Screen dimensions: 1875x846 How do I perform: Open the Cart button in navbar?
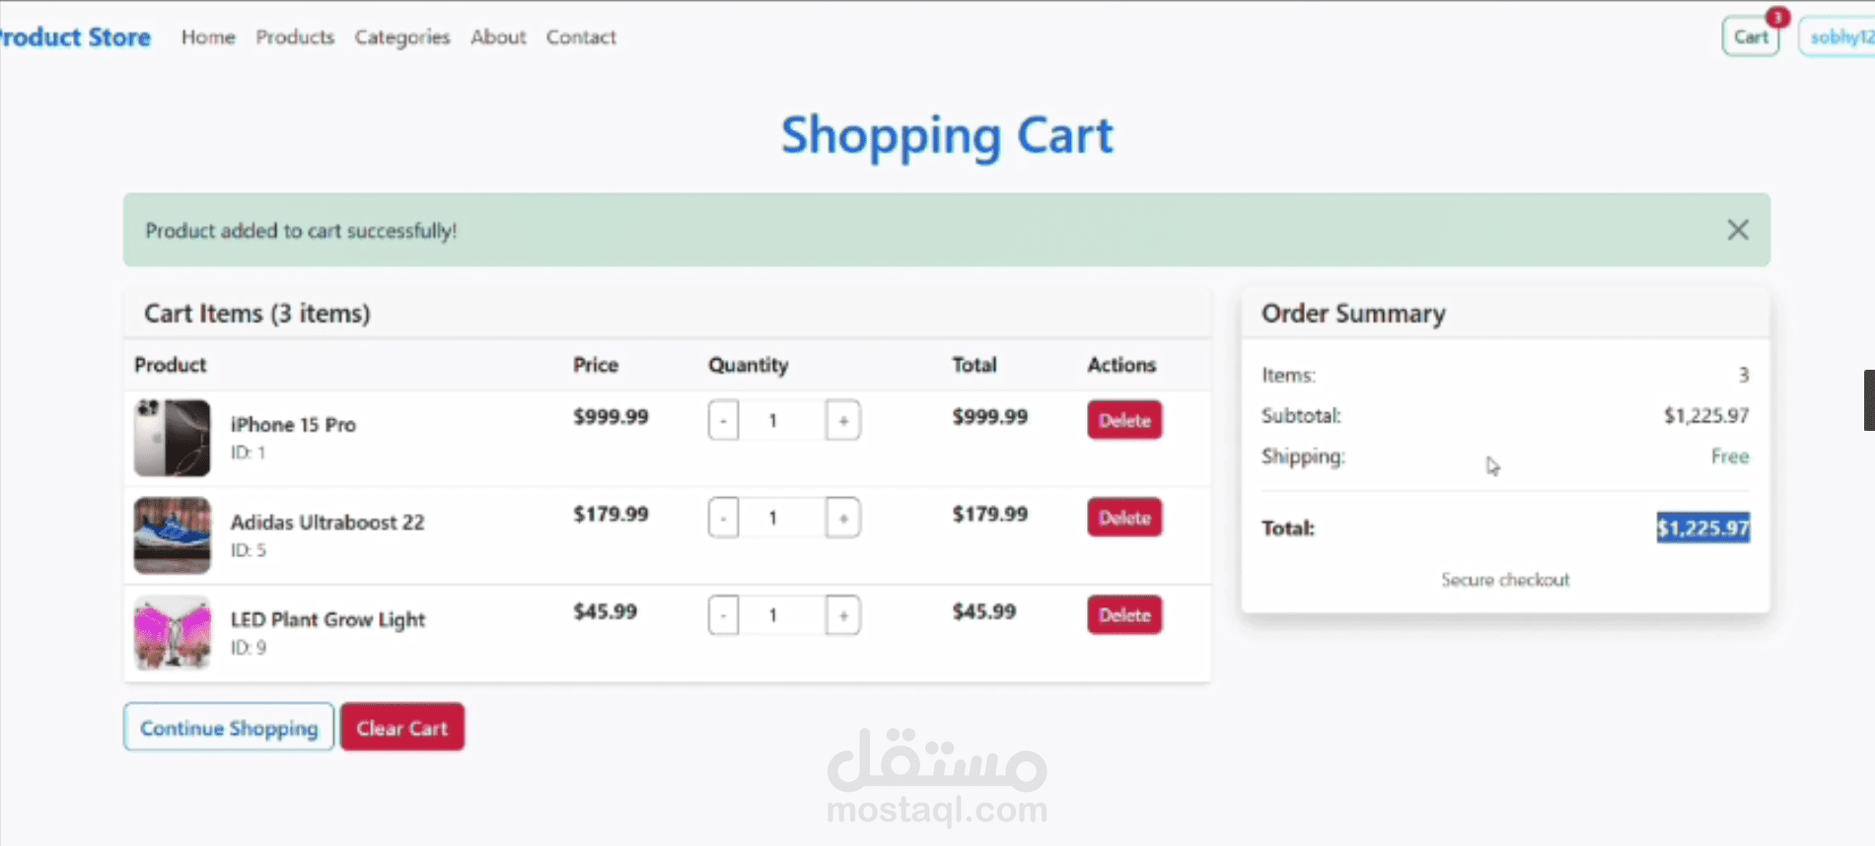tap(1751, 36)
